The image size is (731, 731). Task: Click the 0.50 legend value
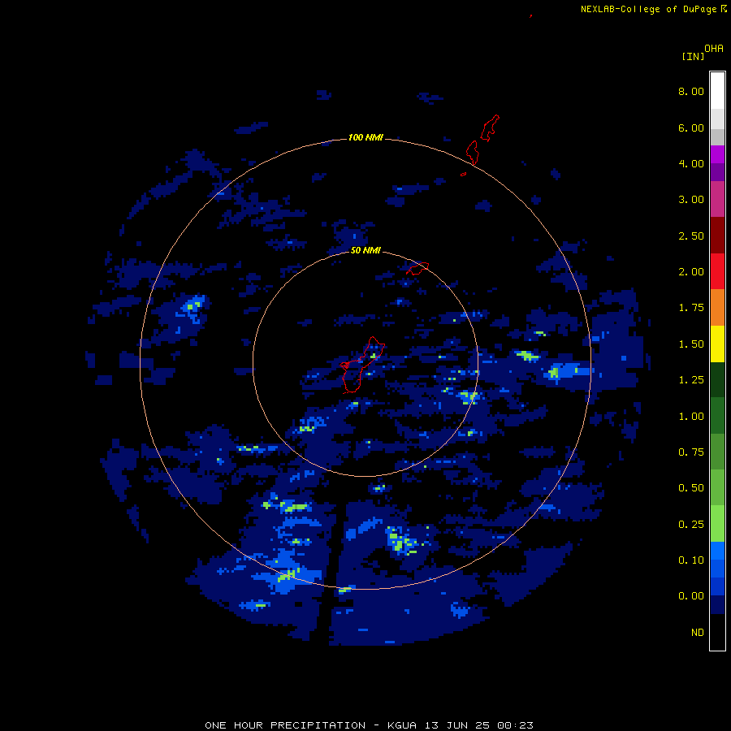tap(691, 488)
